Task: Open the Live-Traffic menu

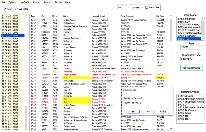Action: [24, 2]
